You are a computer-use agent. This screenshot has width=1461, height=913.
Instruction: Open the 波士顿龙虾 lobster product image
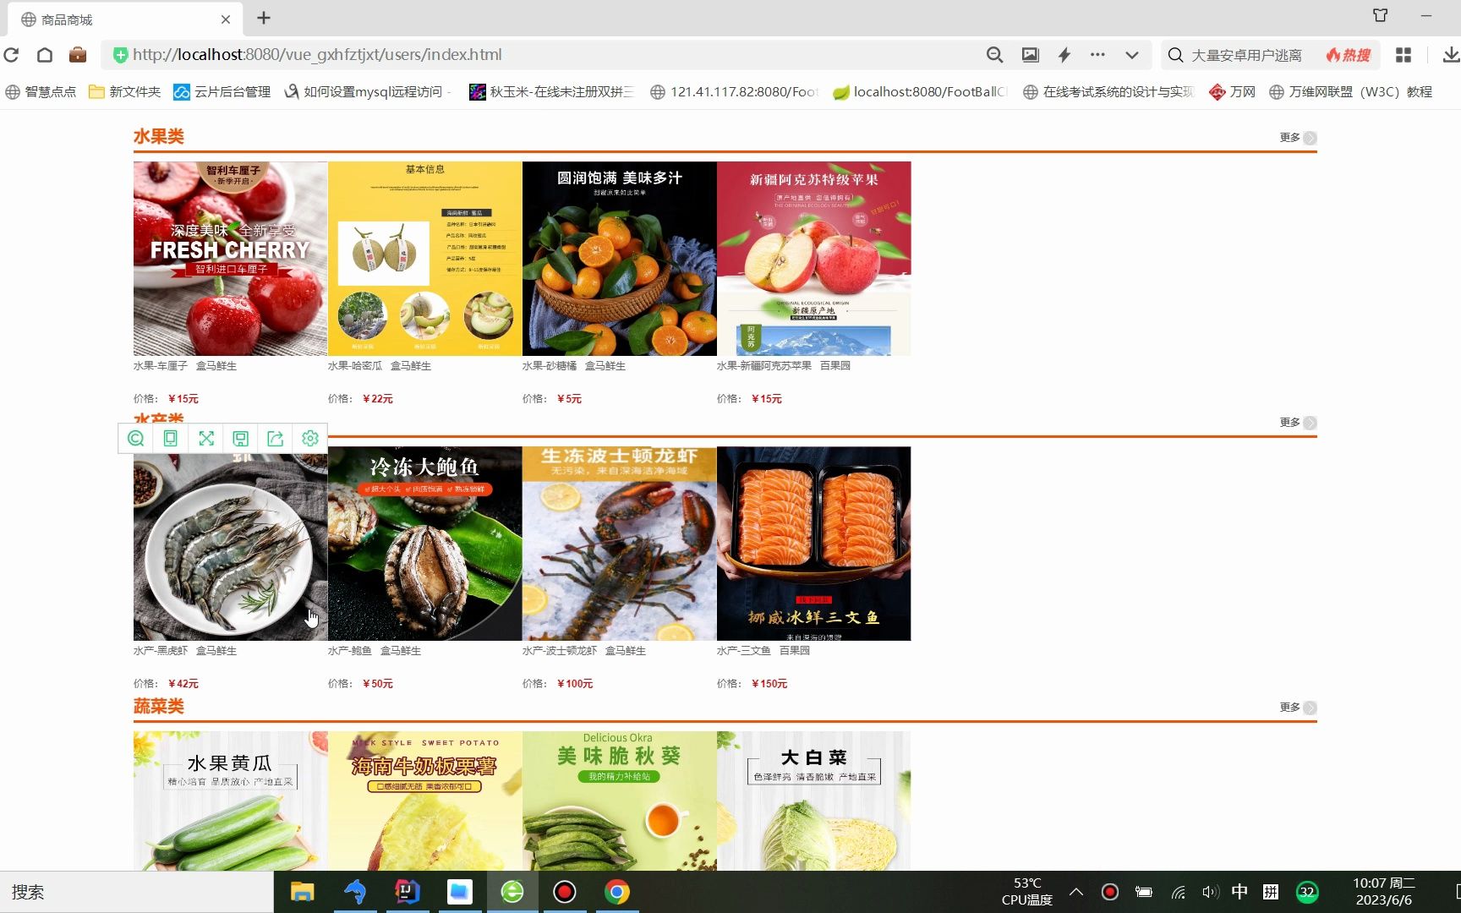619,544
